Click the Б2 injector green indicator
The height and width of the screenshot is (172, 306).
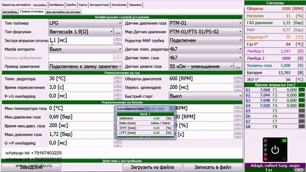coord(302,95)
